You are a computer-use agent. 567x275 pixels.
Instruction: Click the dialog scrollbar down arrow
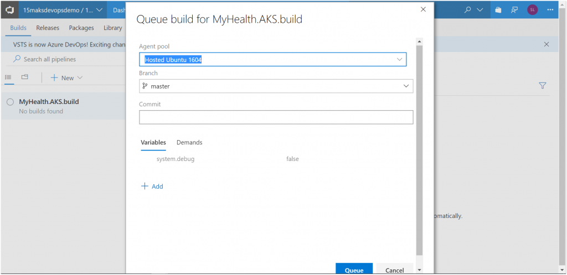coord(420,269)
